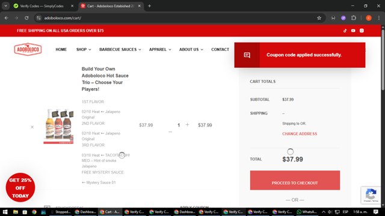This screenshot has width=385, height=216.
Task: Close the Verify Codes SimplyCodes tab
Action: (72, 6)
